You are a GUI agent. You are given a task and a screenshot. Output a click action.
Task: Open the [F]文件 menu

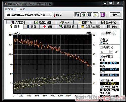pyautogui.click(x=9, y=9)
